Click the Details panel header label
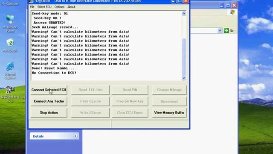 pyautogui.click(x=38, y=136)
